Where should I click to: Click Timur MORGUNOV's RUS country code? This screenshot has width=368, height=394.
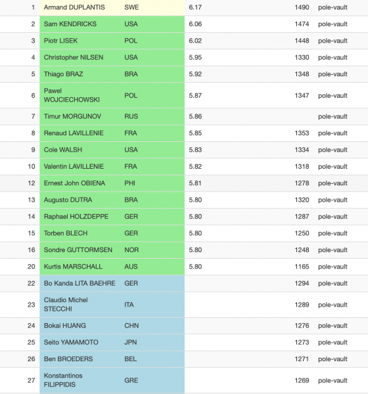131,116
